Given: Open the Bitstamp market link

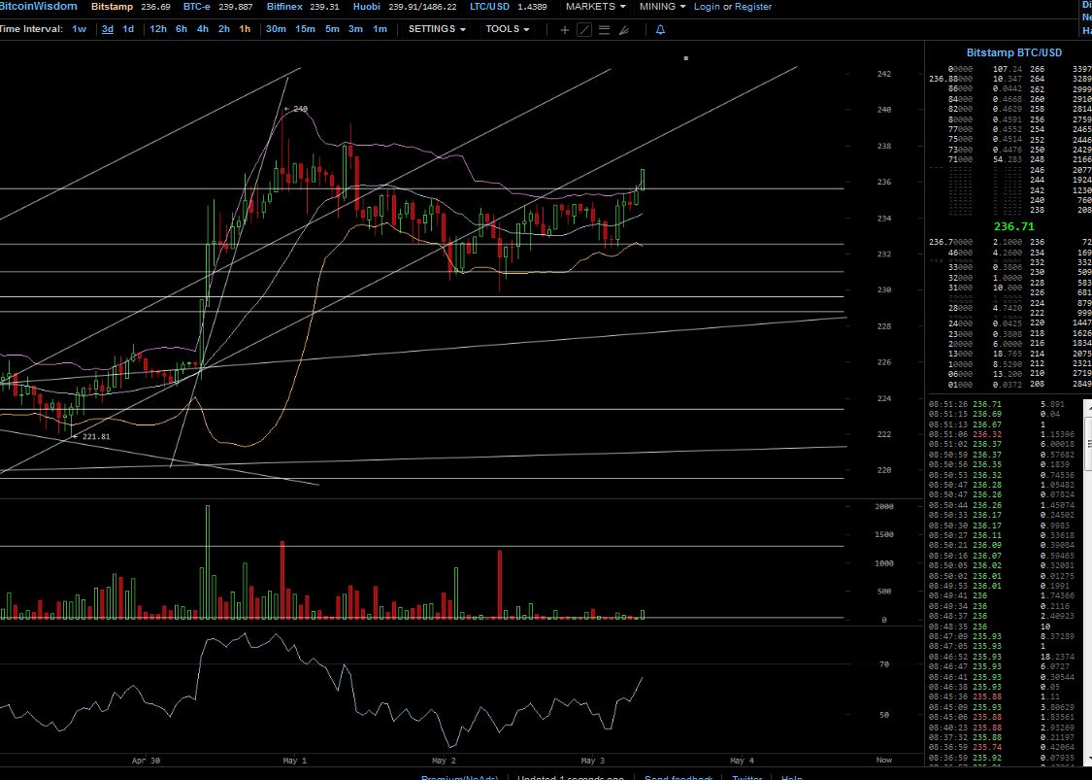Looking at the screenshot, I should coord(113,6).
